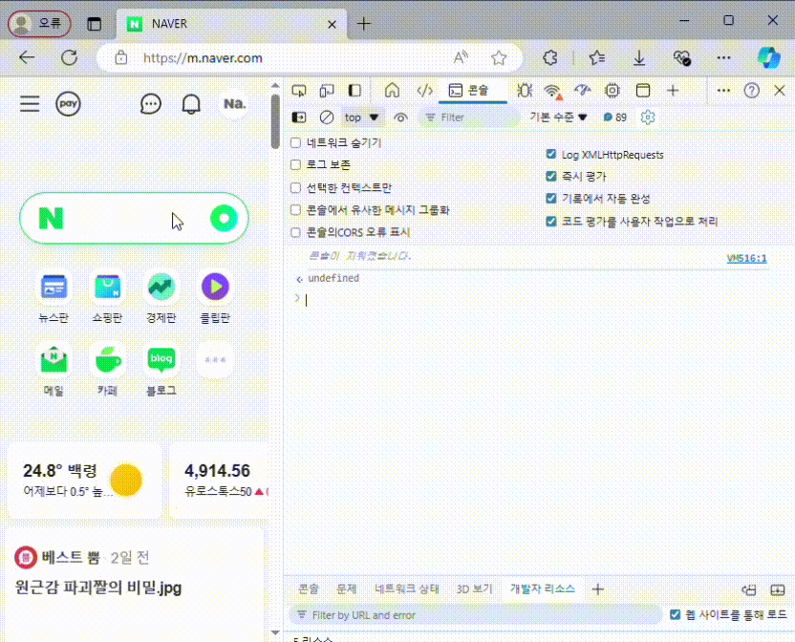The image size is (795, 642).
Task: Enable 로그 보존 checkbox
Action: (x=295, y=165)
